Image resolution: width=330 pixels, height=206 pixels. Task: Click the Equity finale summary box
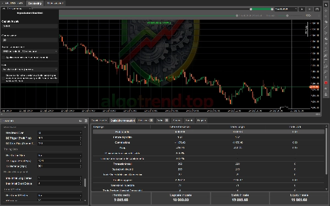[x=299, y=198]
